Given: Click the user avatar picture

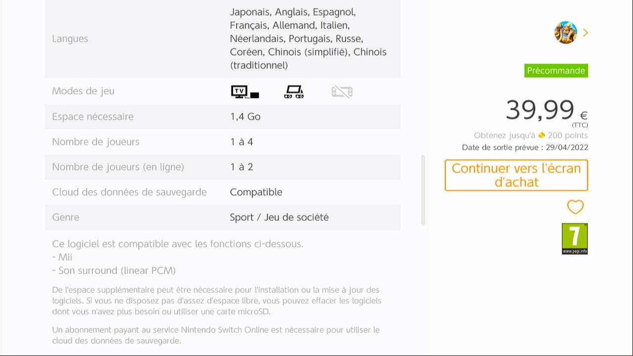Looking at the screenshot, I should point(566,33).
